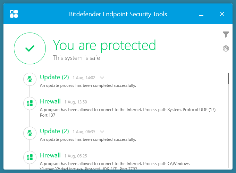This screenshot has height=173, width=236.
Task: Expand the 14:02 Update event chevron
Action: [x=102, y=78]
